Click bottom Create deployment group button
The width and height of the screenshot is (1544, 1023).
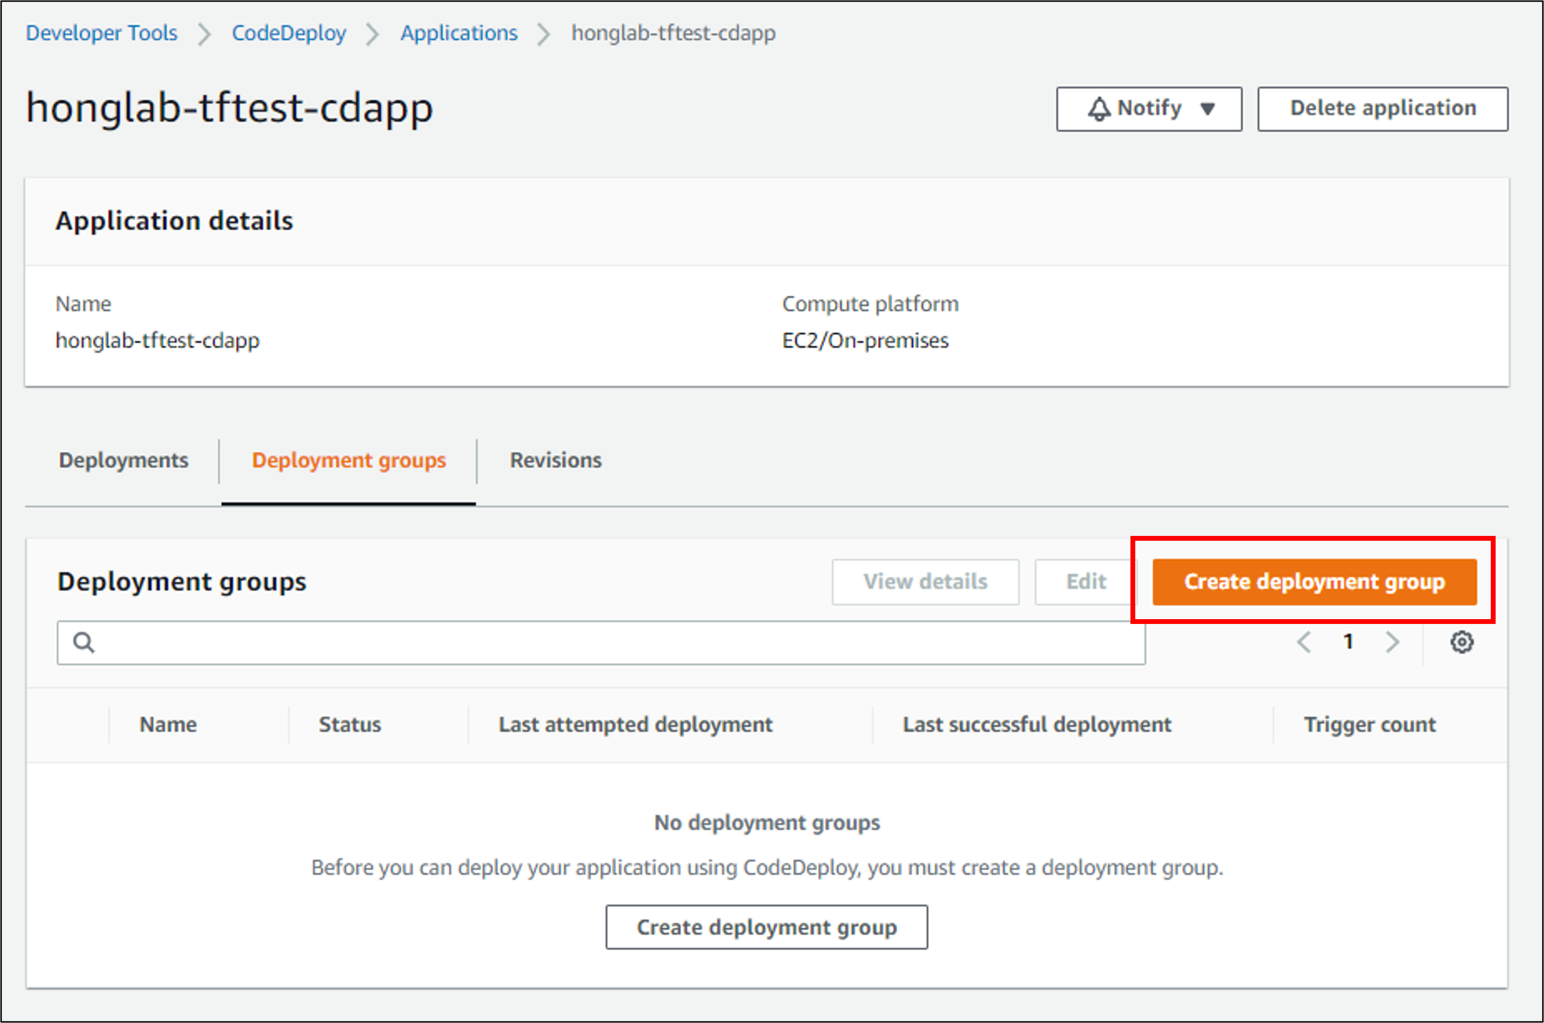tap(766, 926)
